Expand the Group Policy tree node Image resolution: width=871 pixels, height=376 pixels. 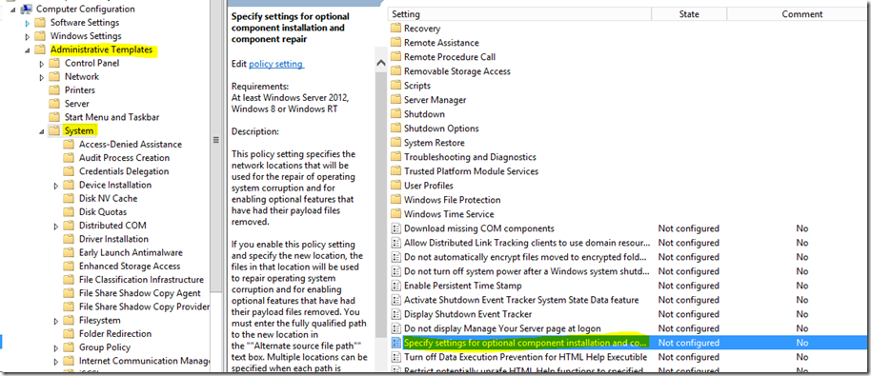coord(56,348)
